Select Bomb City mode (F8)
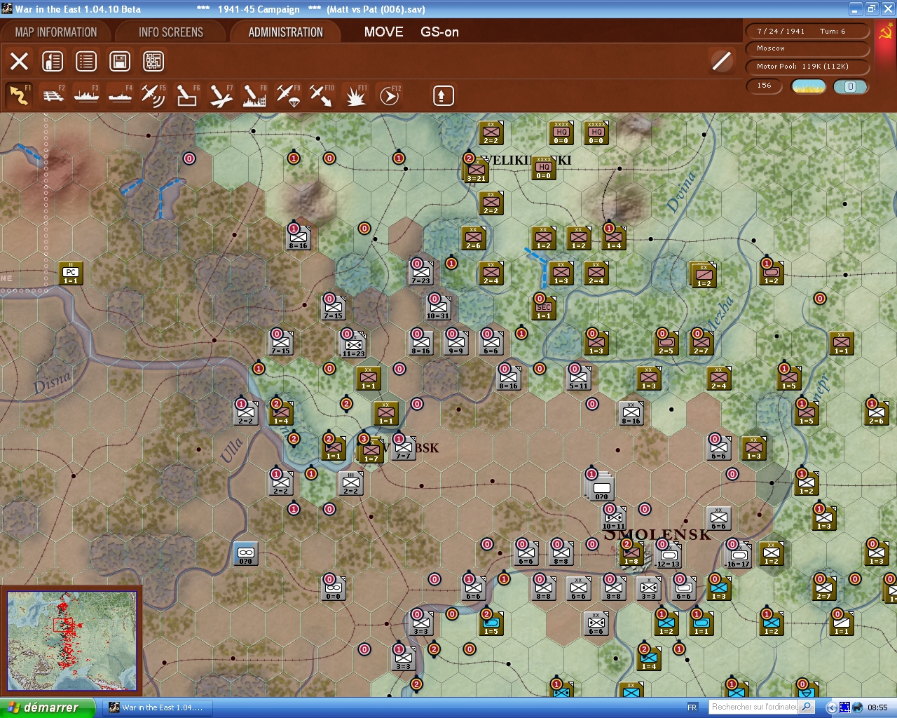 (254, 95)
